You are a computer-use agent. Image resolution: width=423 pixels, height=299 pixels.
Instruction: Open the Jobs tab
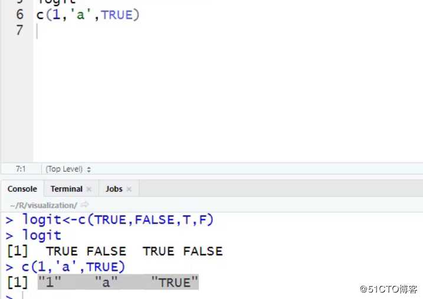pyautogui.click(x=114, y=189)
